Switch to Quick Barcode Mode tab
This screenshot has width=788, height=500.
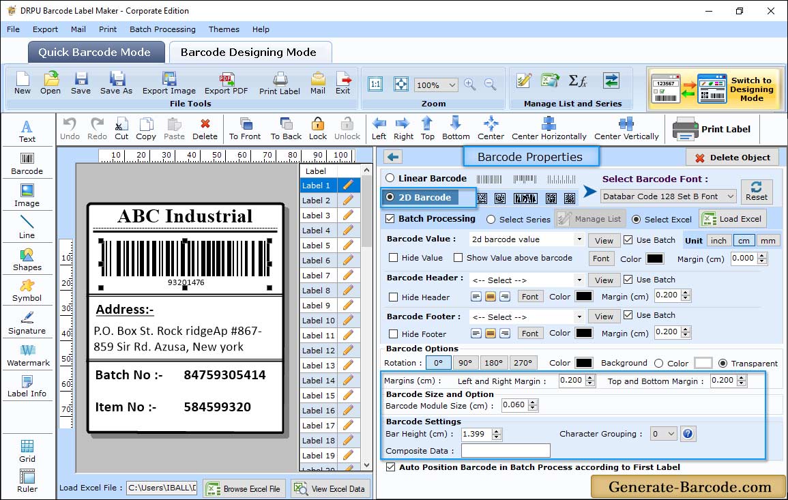[x=96, y=53]
